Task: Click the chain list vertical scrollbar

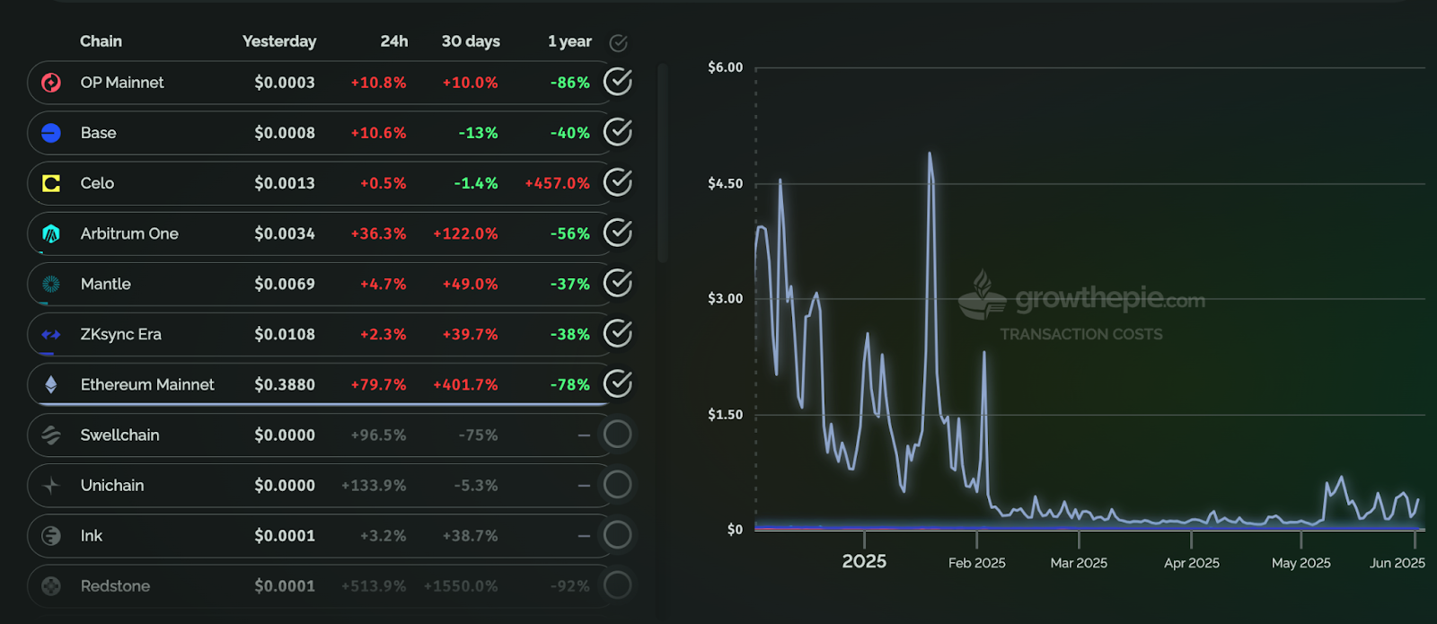Action: 663,163
